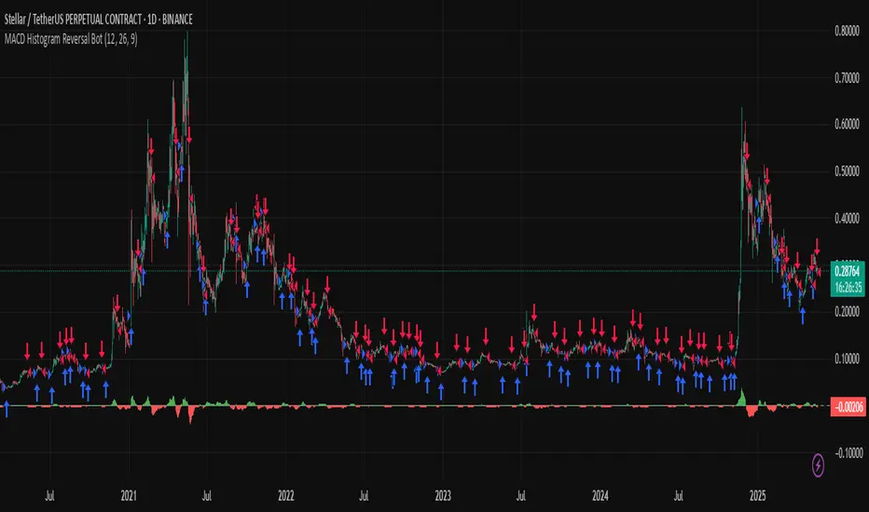Click the 2022 label on time axis

(286, 495)
